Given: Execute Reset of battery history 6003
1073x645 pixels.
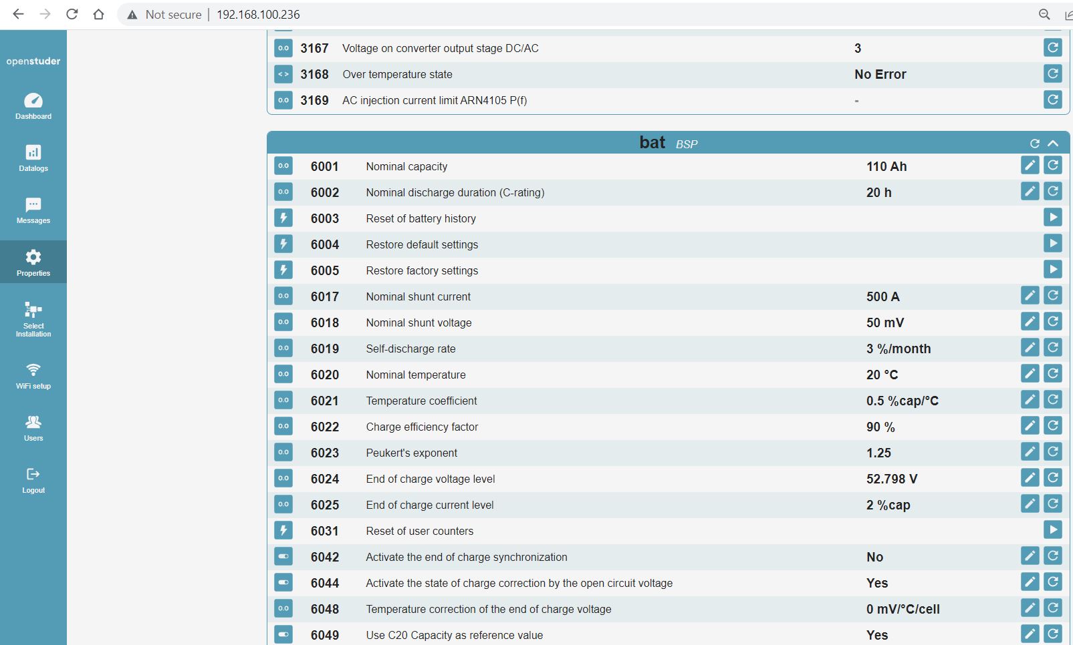Looking at the screenshot, I should point(1053,218).
